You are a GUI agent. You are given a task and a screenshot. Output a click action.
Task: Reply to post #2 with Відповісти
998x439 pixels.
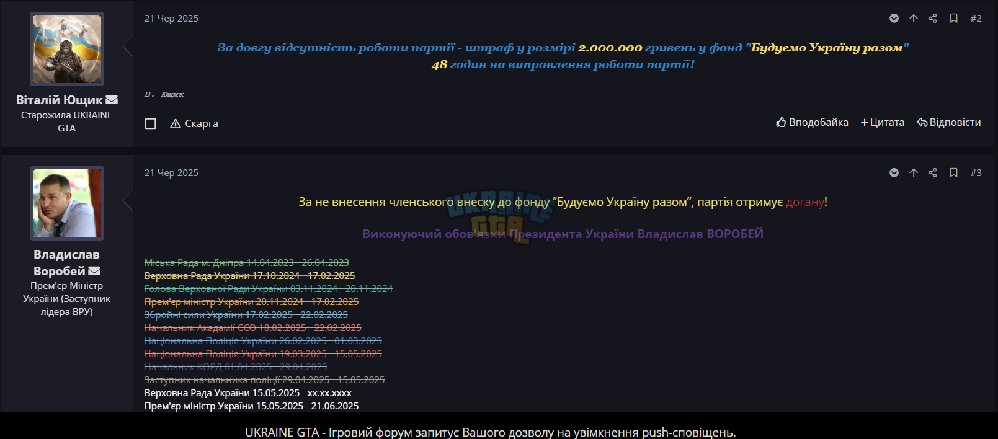(949, 122)
